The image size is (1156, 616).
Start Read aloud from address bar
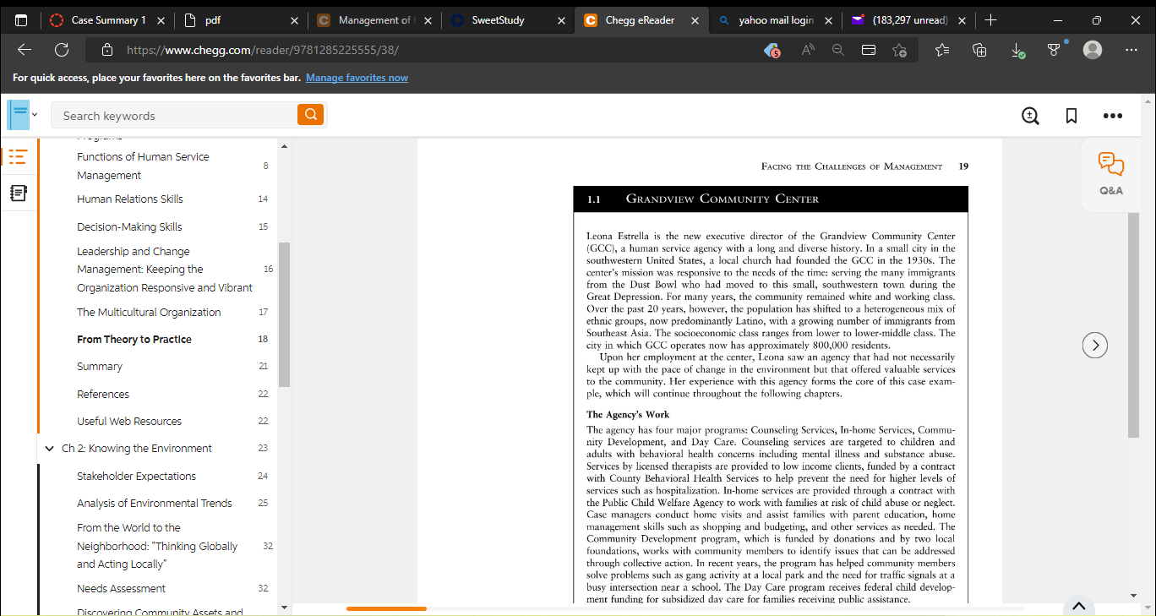click(x=808, y=50)
